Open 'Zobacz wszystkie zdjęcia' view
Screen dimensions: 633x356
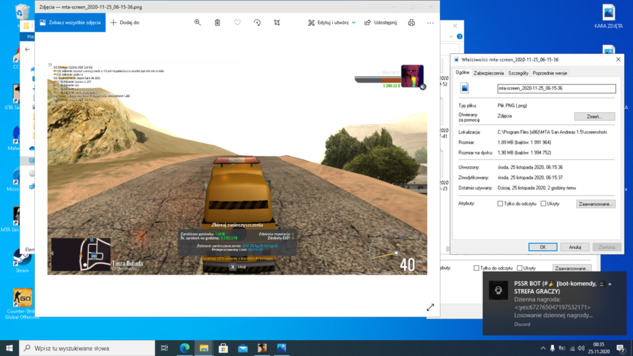pyautogui.click(x=70, y=23)
